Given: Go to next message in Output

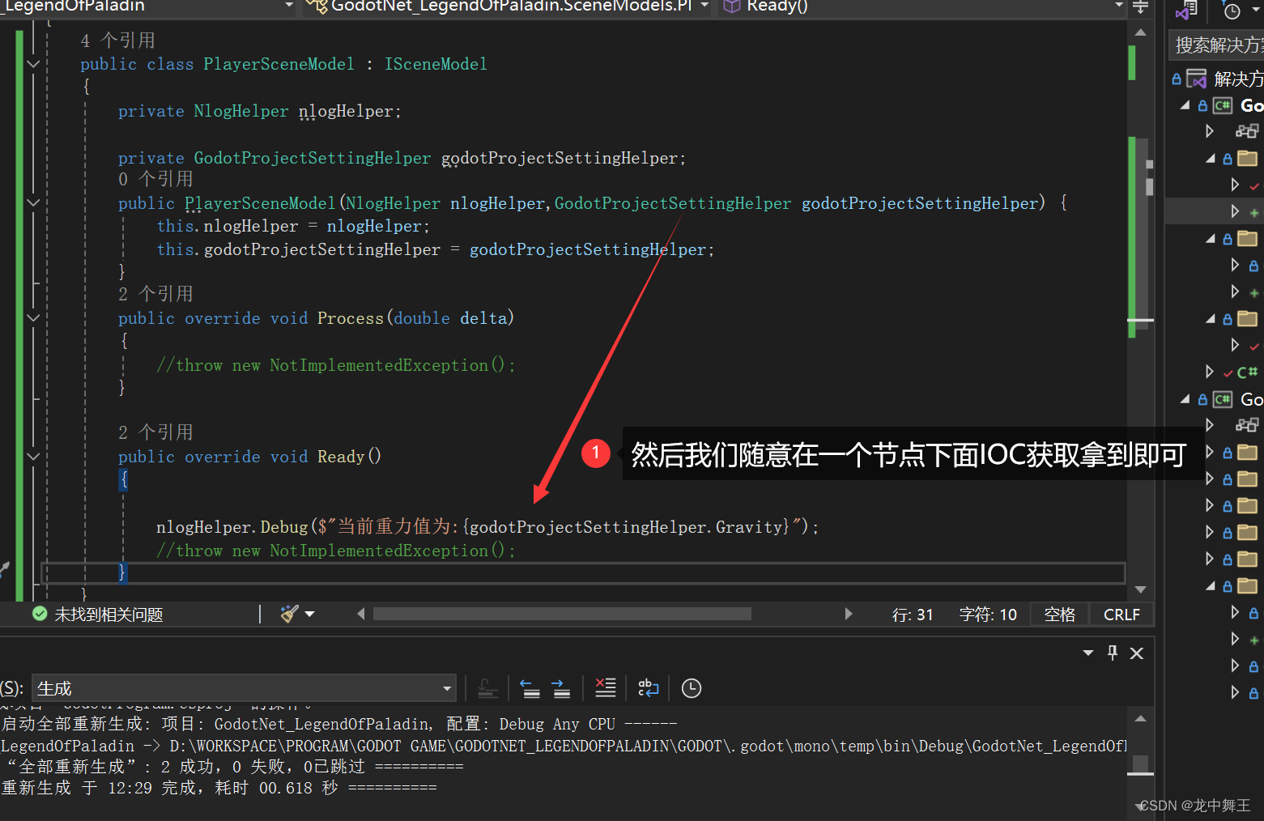Looking at the screenshot, I should [561, 688].
